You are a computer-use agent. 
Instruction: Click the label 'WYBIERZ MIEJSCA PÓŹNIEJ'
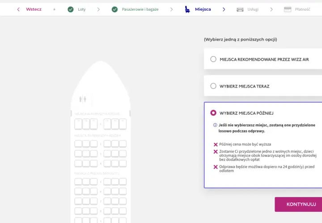(x=246, y=113)
